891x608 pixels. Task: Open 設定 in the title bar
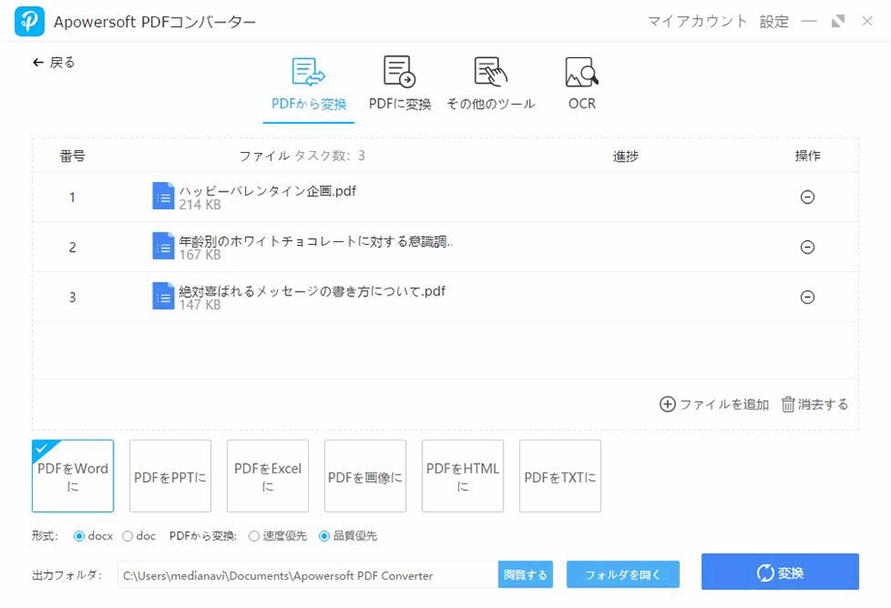(x=774, y=21)
